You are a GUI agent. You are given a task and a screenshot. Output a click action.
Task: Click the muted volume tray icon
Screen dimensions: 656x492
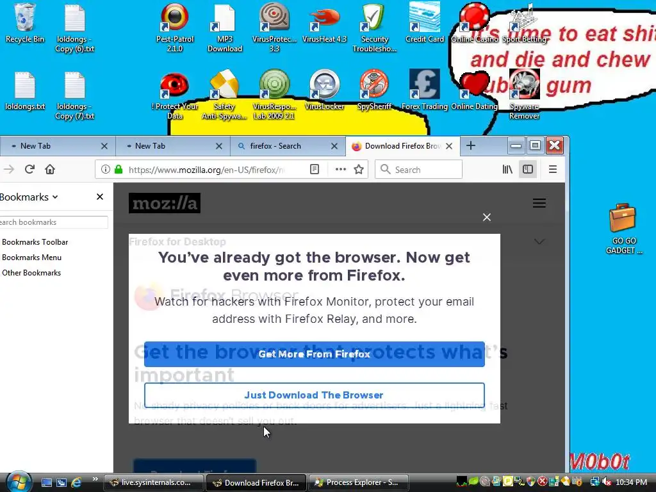point(606,482)
